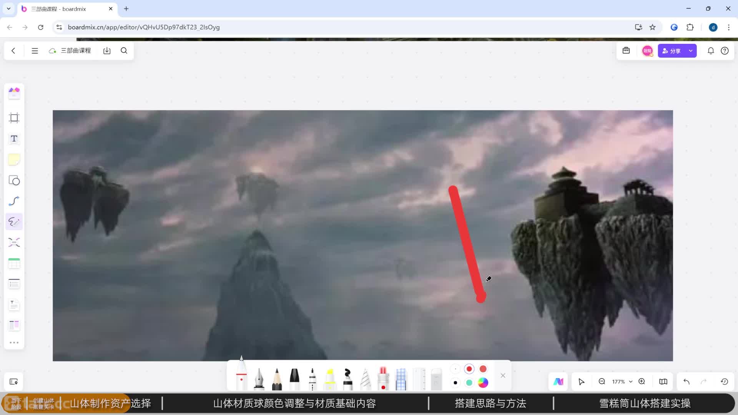Open a new browser tab
The width and height of the screenshot is (738, 415).
point(126,8)
